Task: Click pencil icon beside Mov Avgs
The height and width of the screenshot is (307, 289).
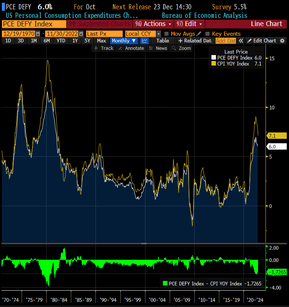Action: tap(199, 34)
